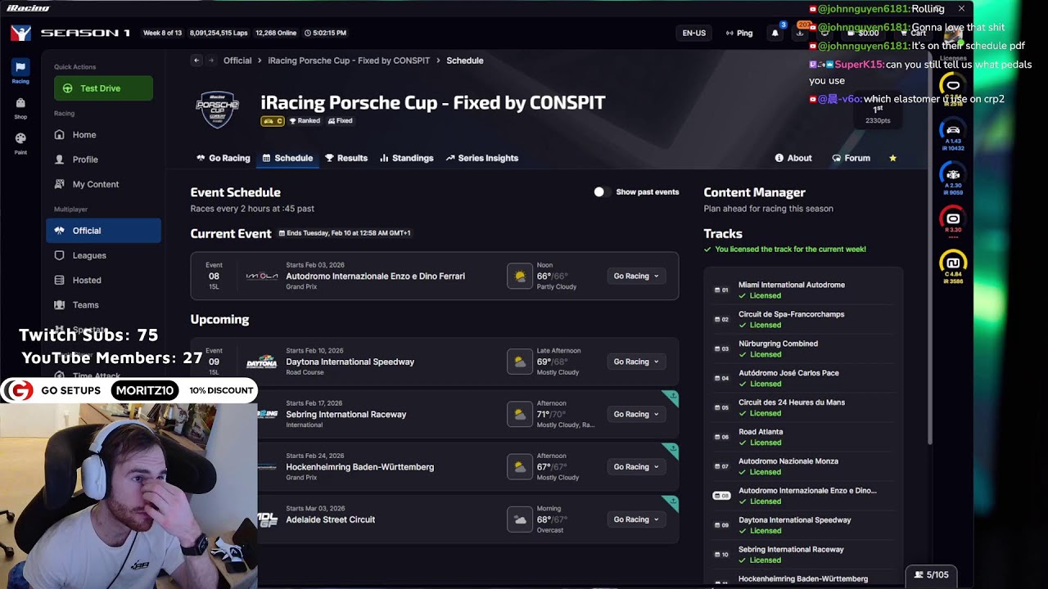The height and width of the screenshot is (589, 1048).
Task: Open the yellow C 4.84 license badge
Action: click(x=953, y=266)
